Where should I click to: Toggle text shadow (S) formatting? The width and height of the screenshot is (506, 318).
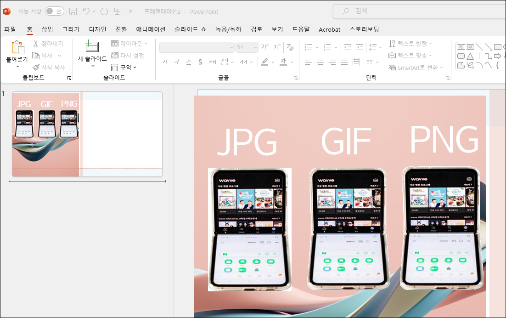tap(200, 62)
